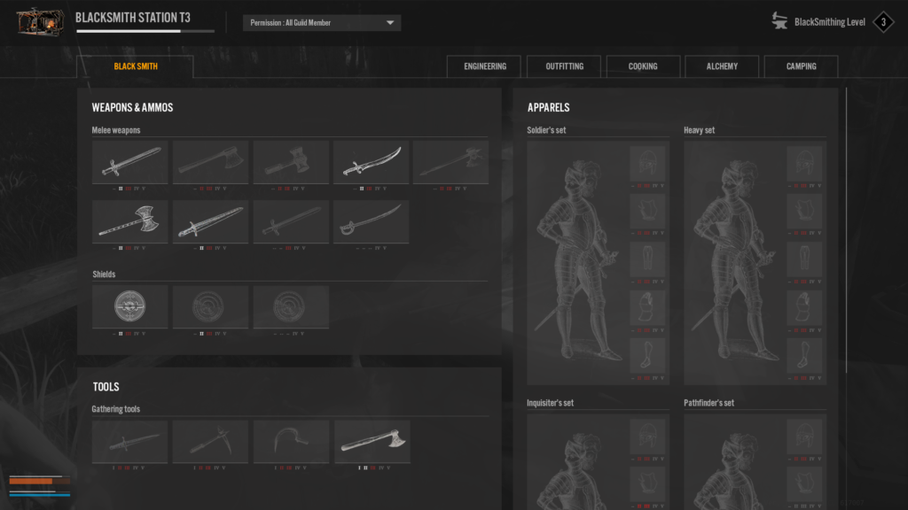Screen dimensions: 908x510
Task: Choose the bright round shield under Shields
Action: [x=130, y=306]
